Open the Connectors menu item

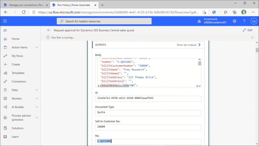tap(19, 81)
